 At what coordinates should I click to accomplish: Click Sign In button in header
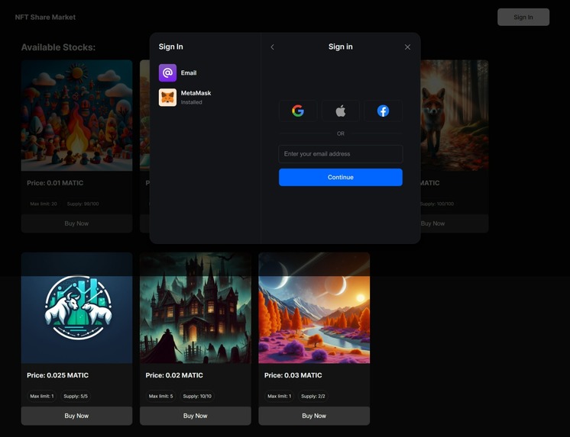click(x=523, y=17)
